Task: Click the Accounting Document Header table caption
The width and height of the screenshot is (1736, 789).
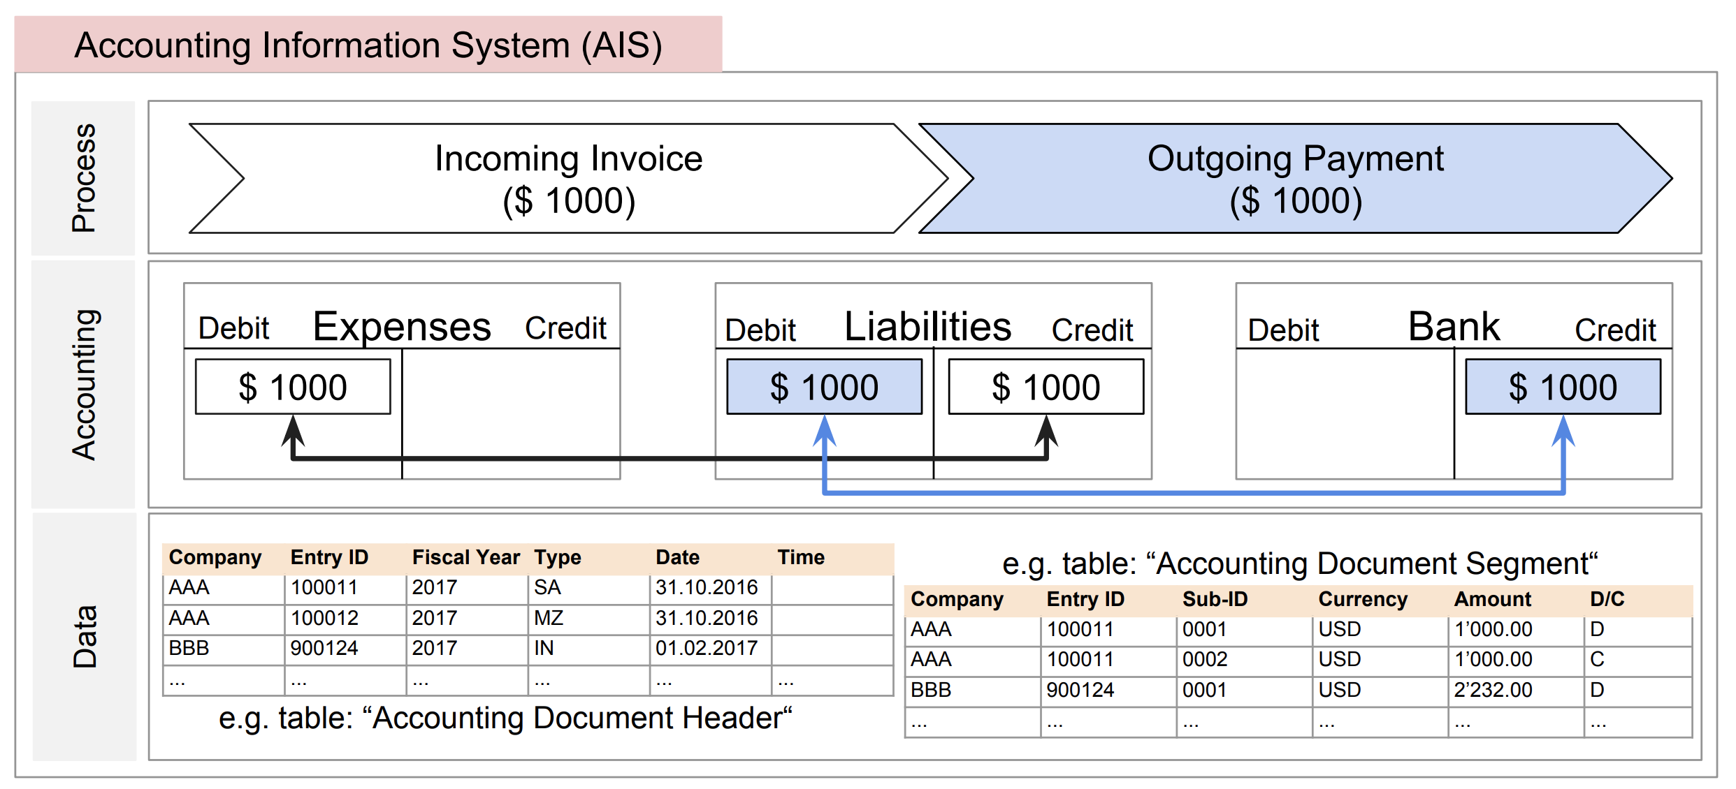Action: pos(505,718)
